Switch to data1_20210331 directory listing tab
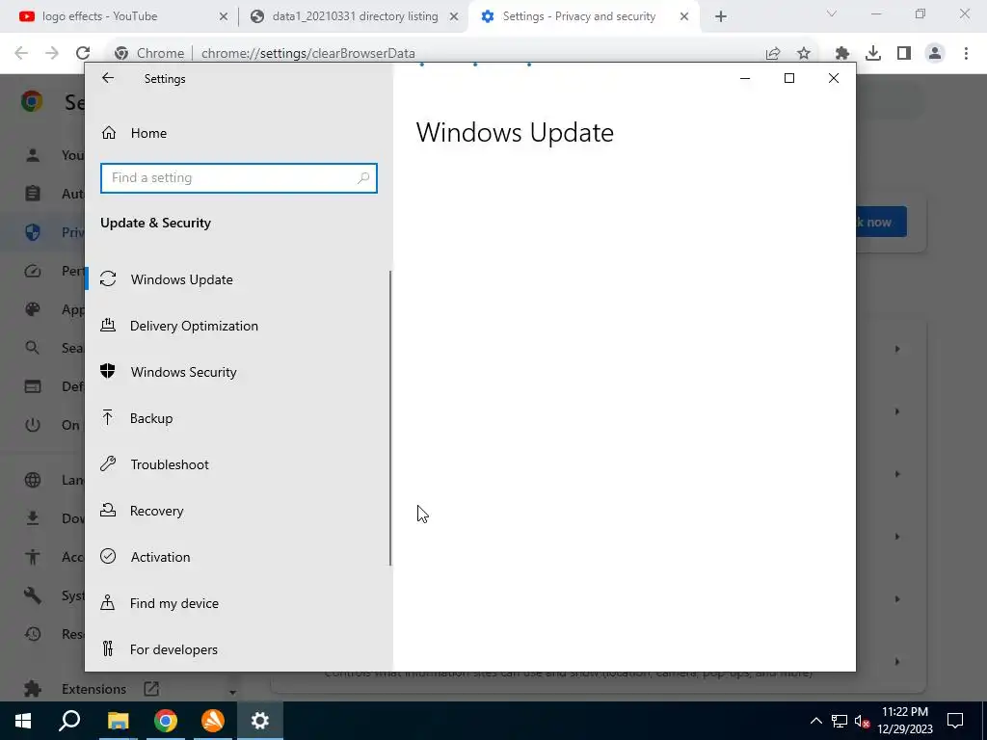Viewport: 987px width, 740px height. pyautogui.click(x=353, y=16)
